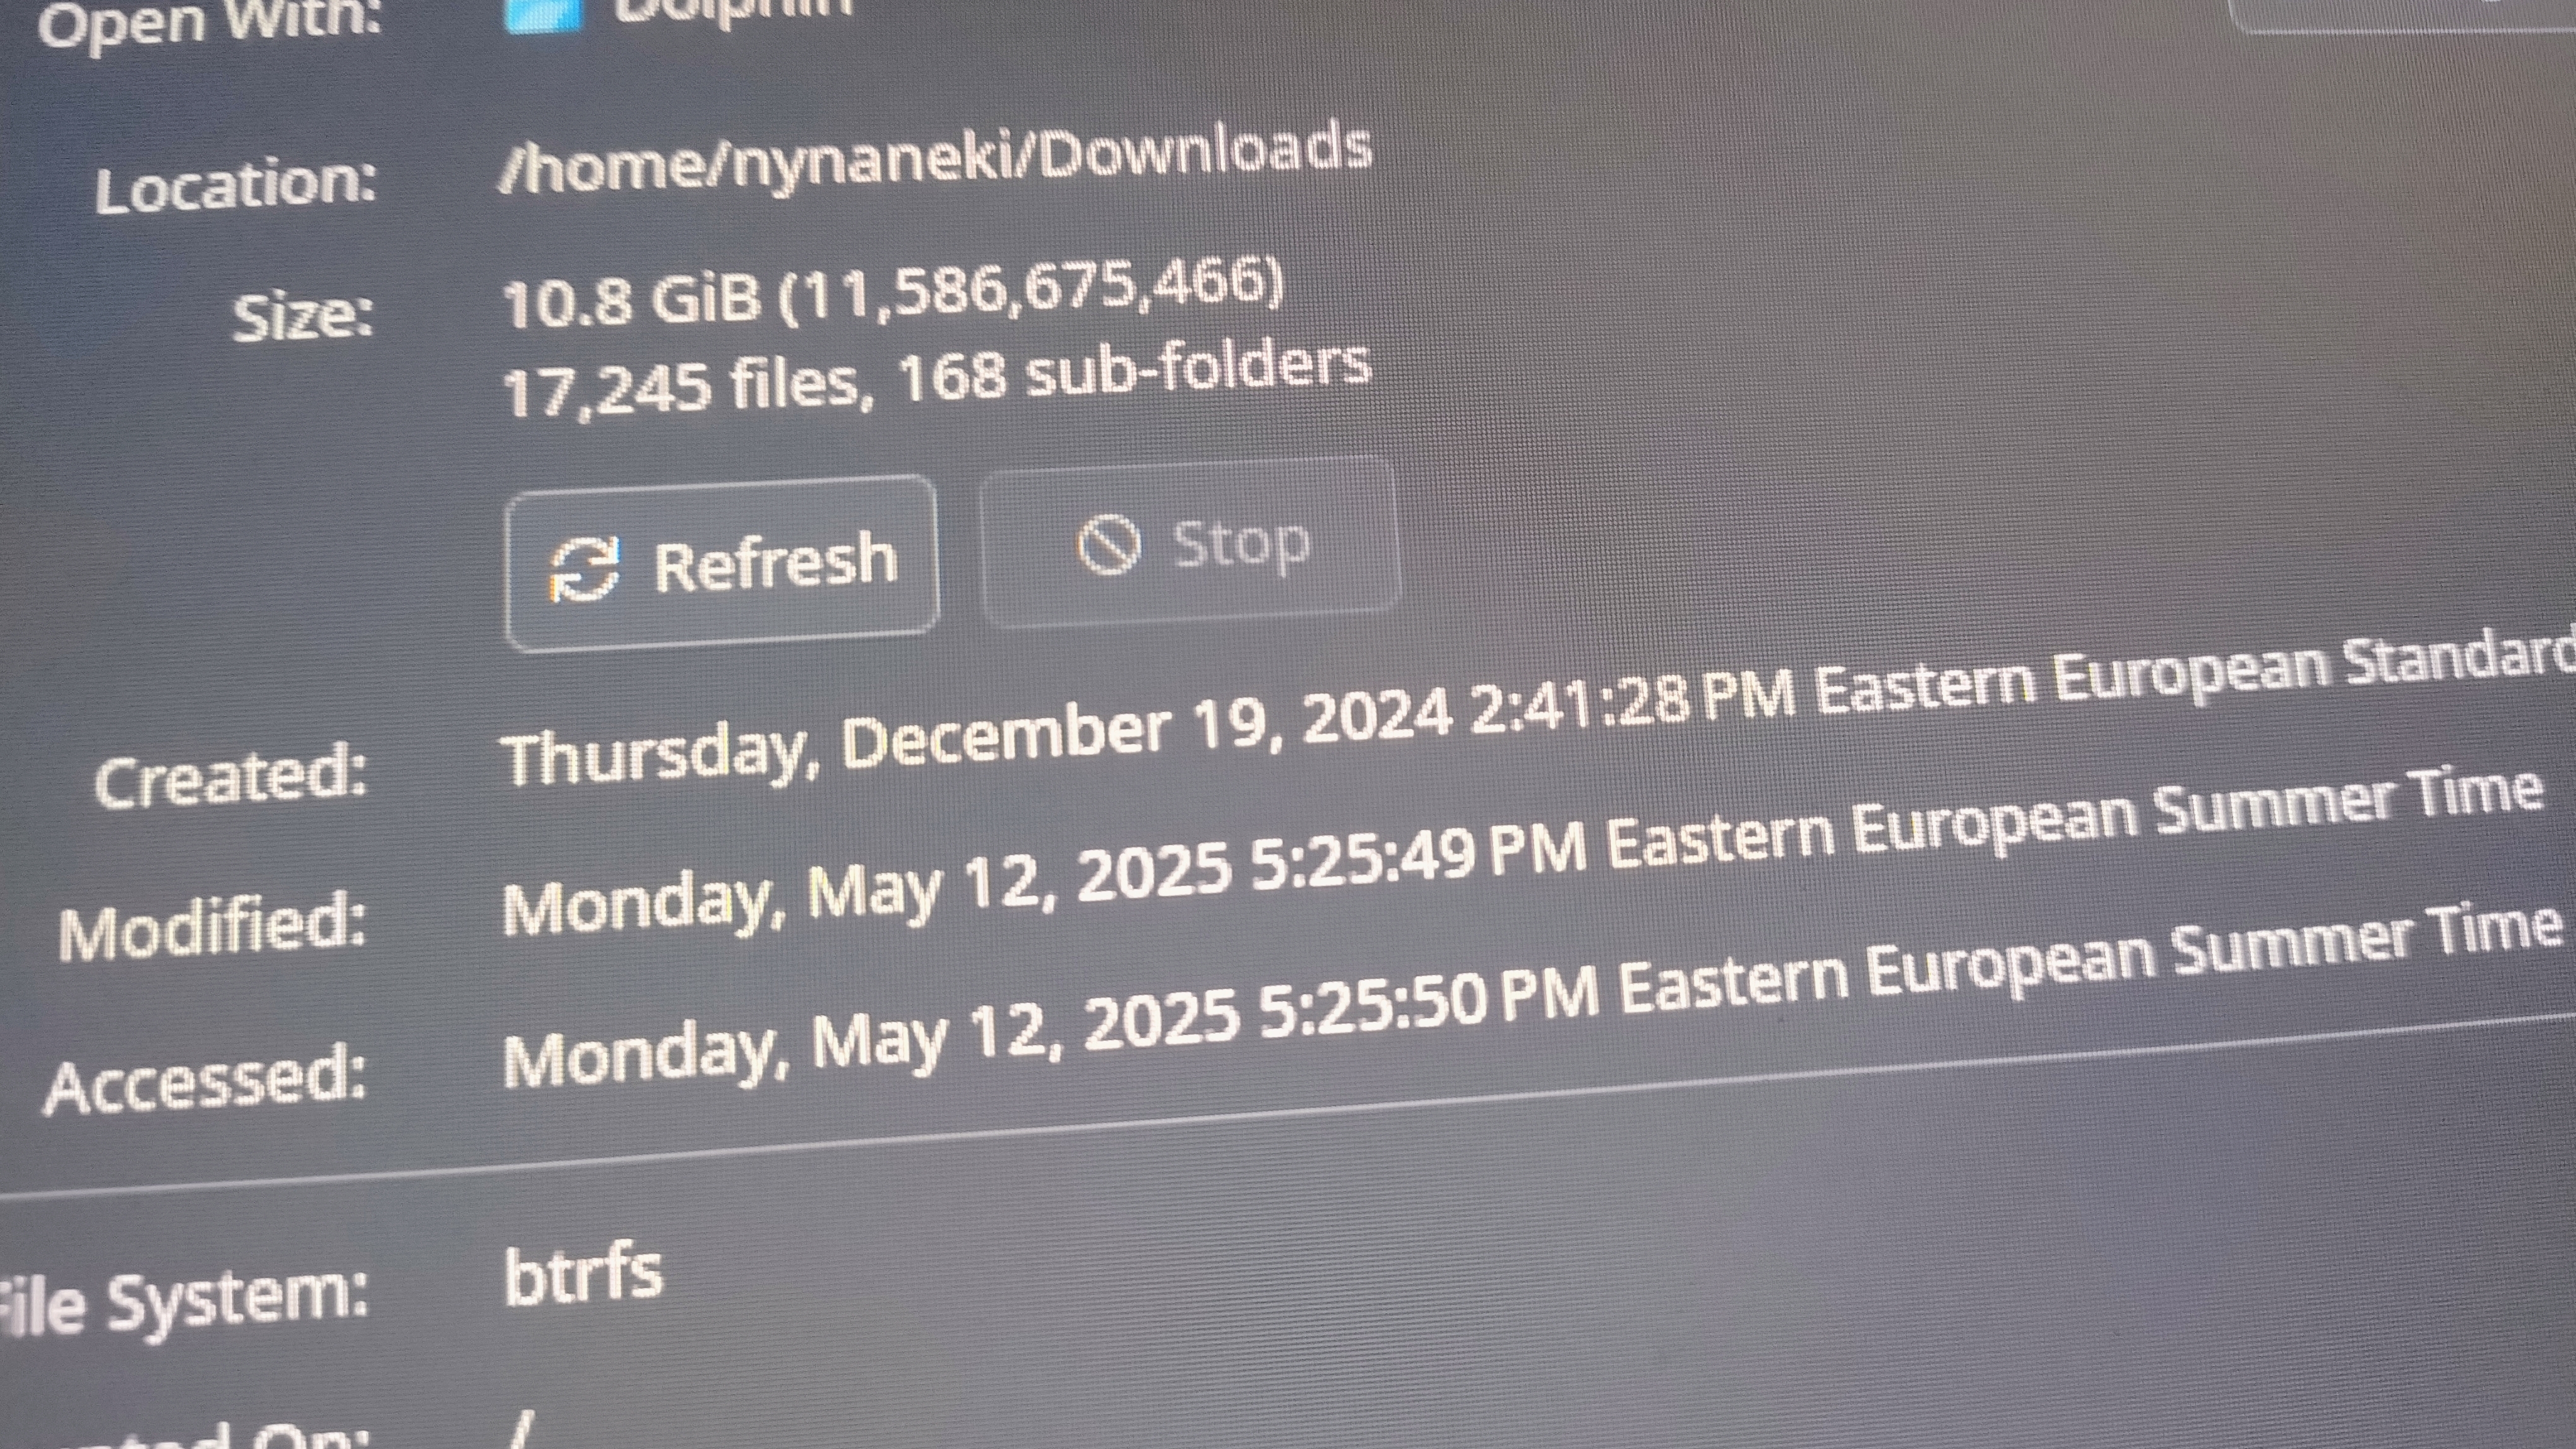
Task: Click the File System: label
Action: pyautogui.click(x=184, y=1300)
